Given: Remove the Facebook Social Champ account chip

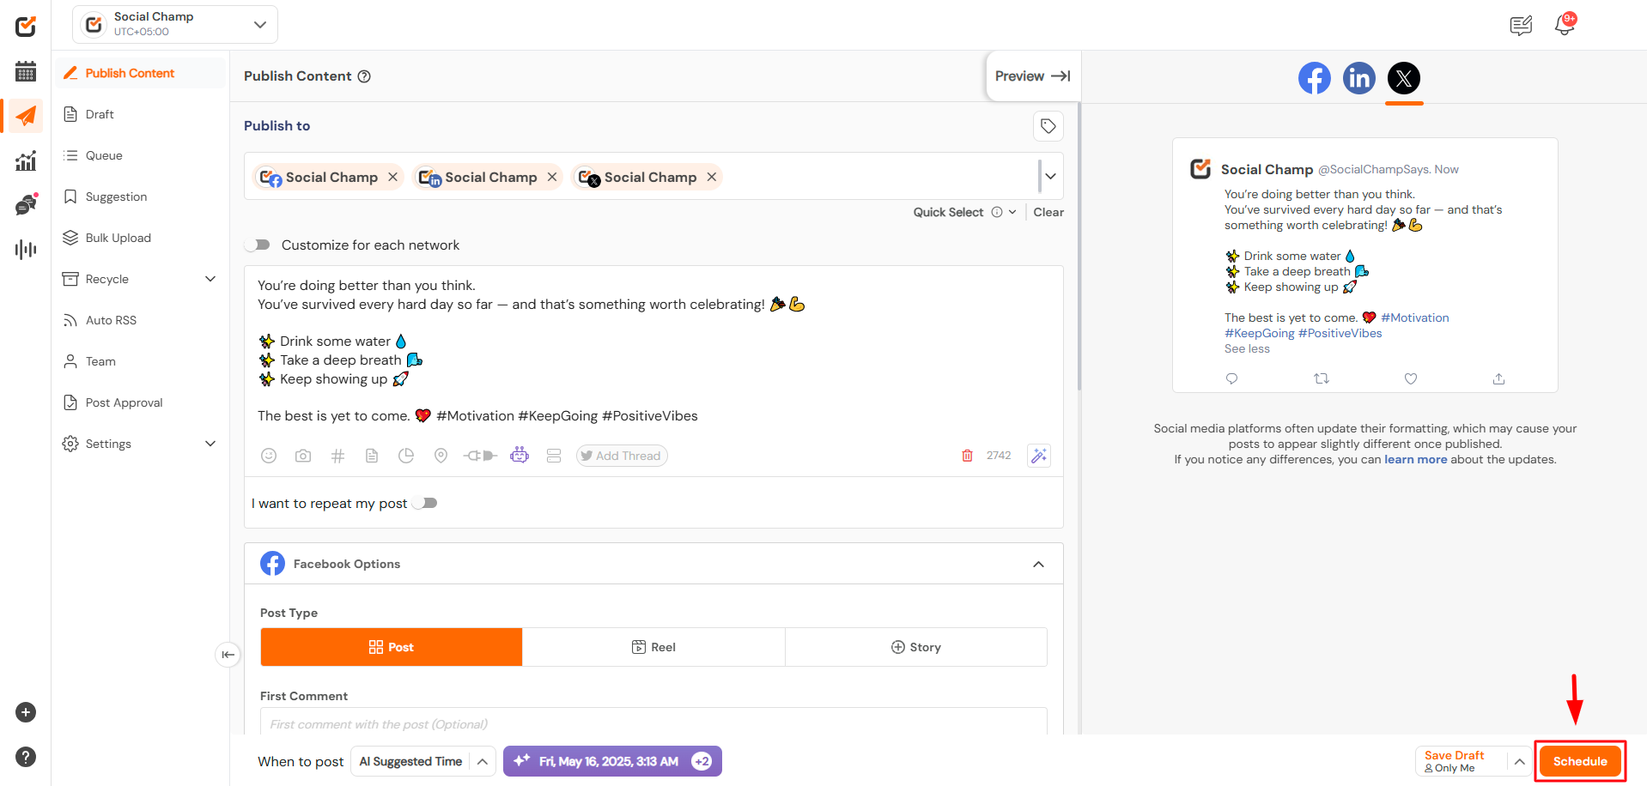Looking at the screenshot, I should click(392, 177).
